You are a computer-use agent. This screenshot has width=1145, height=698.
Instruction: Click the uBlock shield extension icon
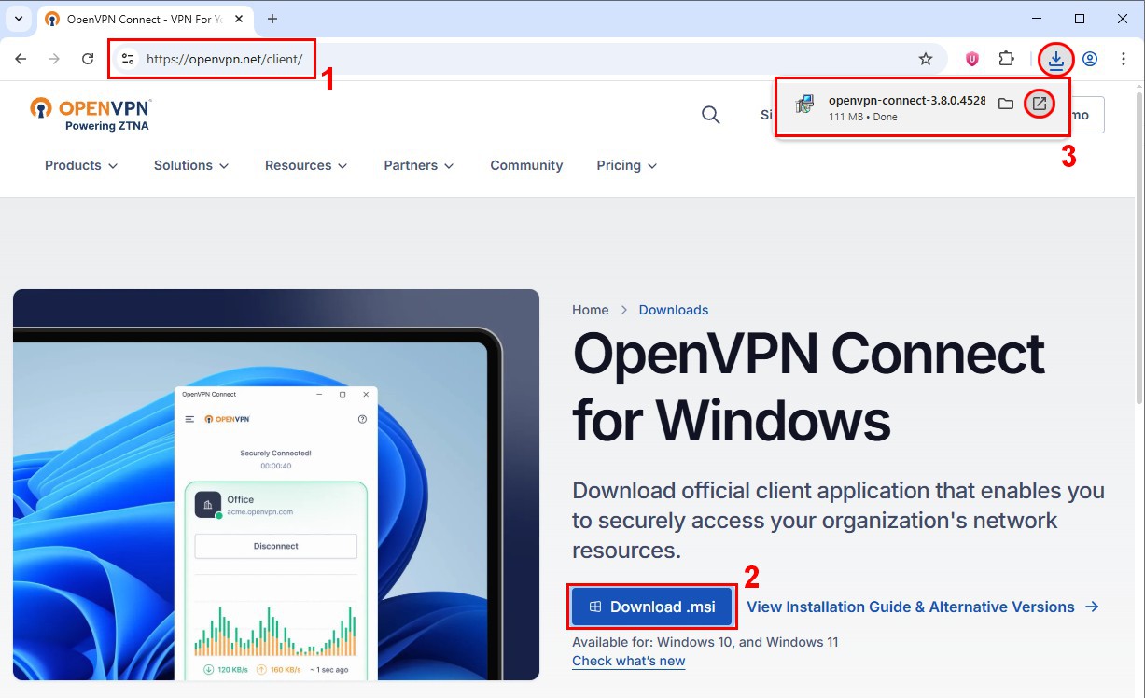[972, 59]
